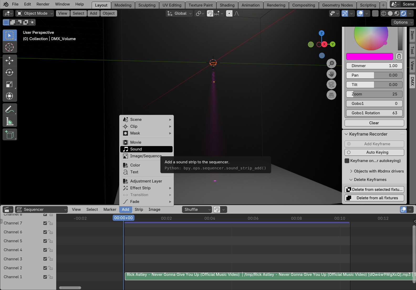Screen dimensions: 416x290
Task: Expand the Options dropdown
Action: pos(402,22)
